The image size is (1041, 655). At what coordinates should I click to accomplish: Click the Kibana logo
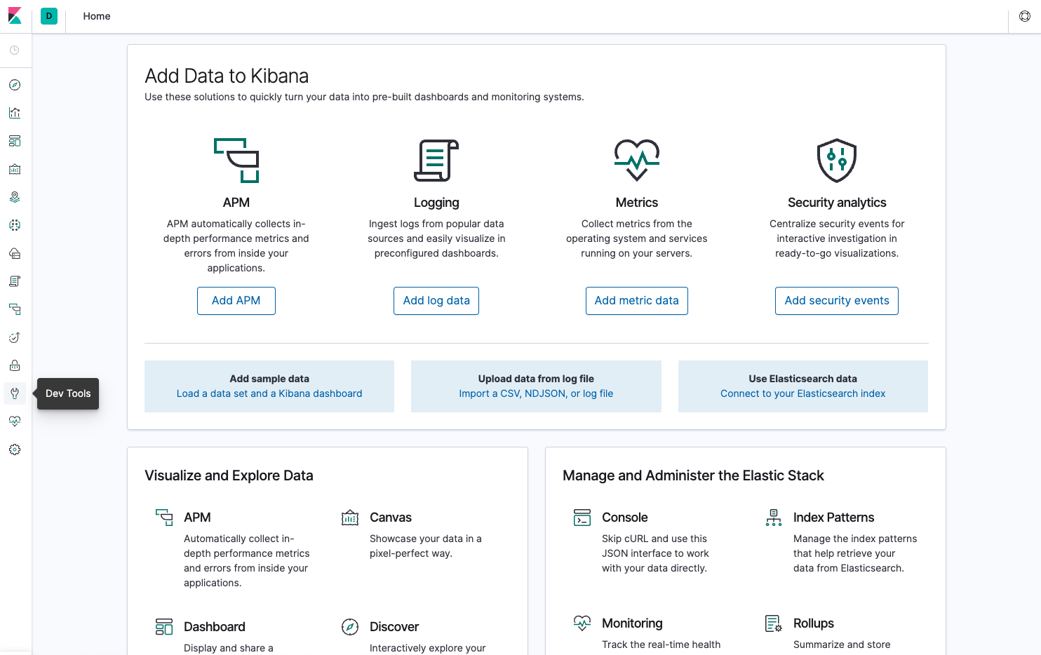[15, 16]
